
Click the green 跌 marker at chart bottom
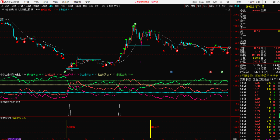point(65,72)
